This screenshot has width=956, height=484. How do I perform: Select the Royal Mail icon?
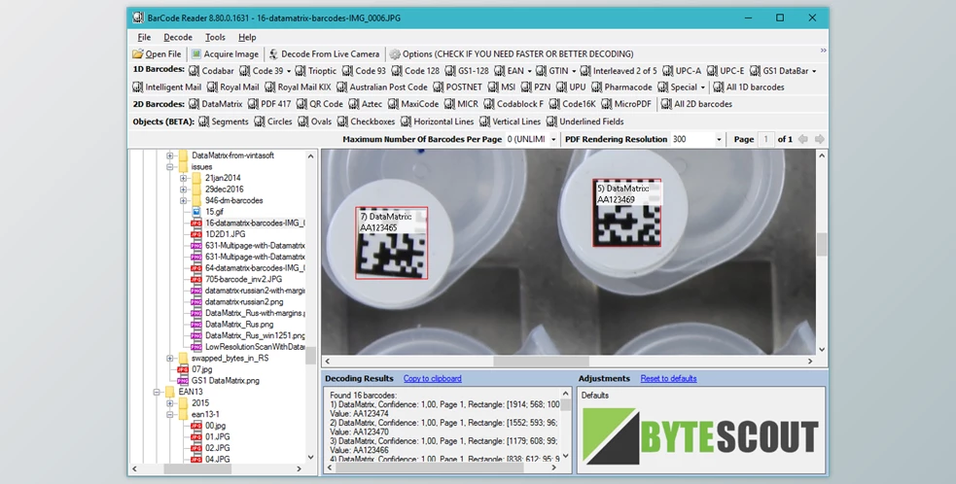212,87
